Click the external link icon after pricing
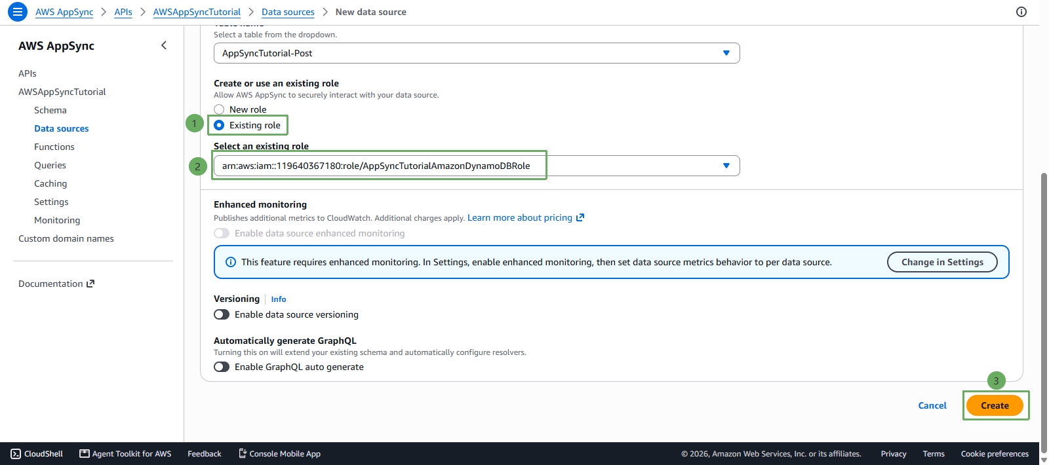The width and height of the screenshot is (1049, 465). click(580, 217)
